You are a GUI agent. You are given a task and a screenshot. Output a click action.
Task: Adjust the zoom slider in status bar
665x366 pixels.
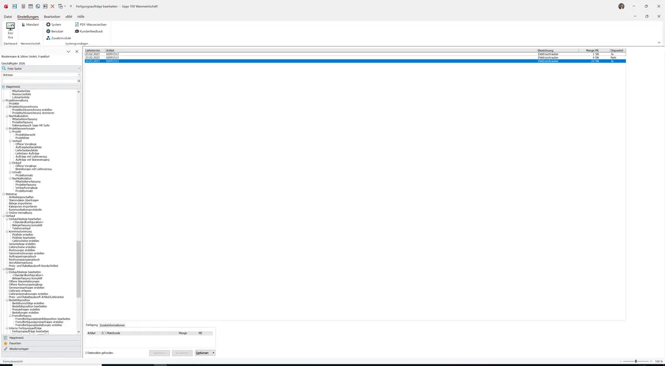pos(636,361)
